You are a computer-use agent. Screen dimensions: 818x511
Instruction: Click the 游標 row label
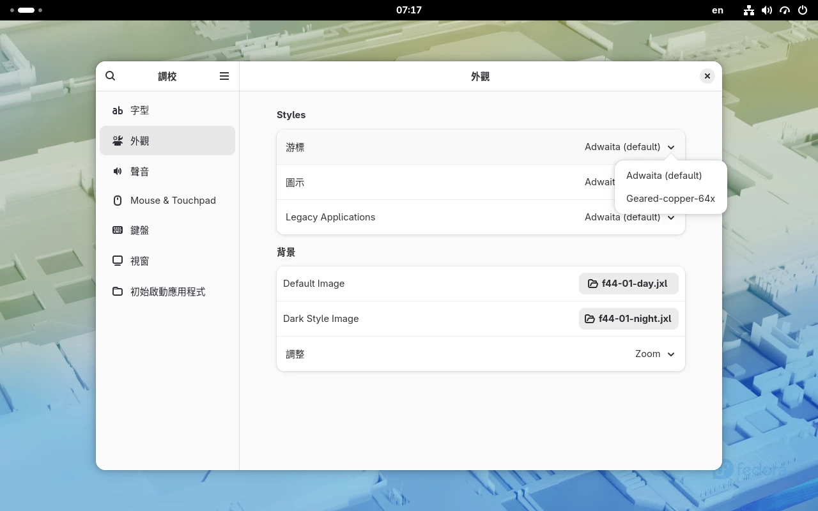tap(295, 147)
